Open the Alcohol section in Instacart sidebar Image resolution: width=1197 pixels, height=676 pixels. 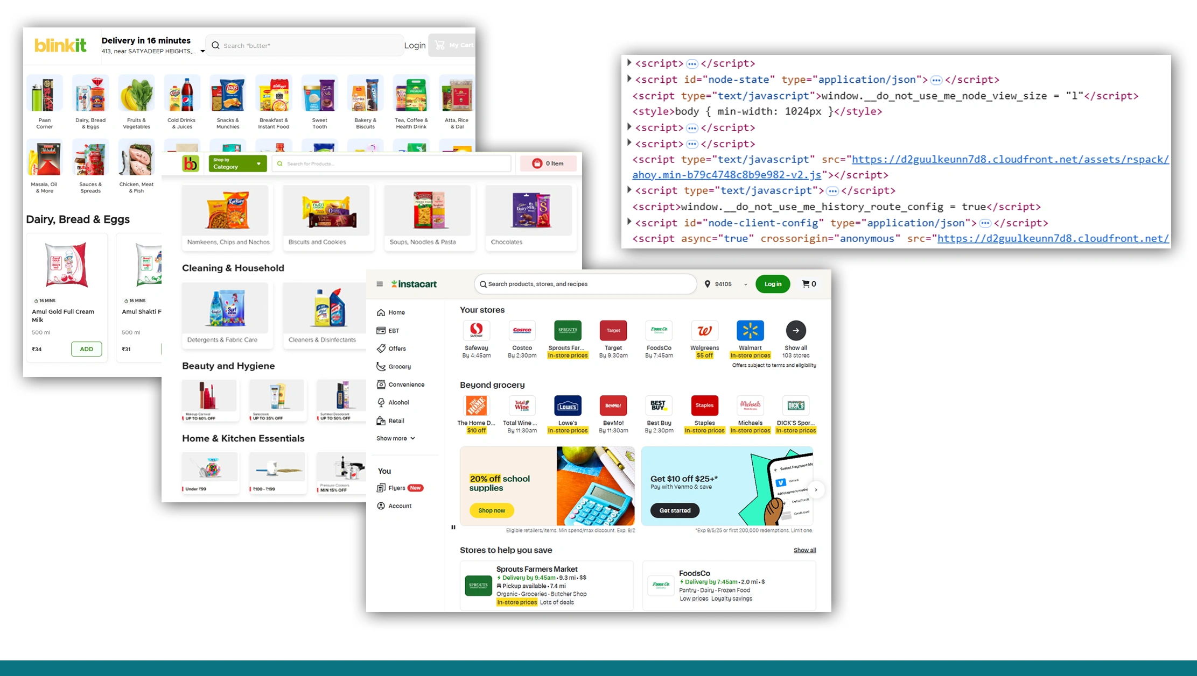click(398, 402)
